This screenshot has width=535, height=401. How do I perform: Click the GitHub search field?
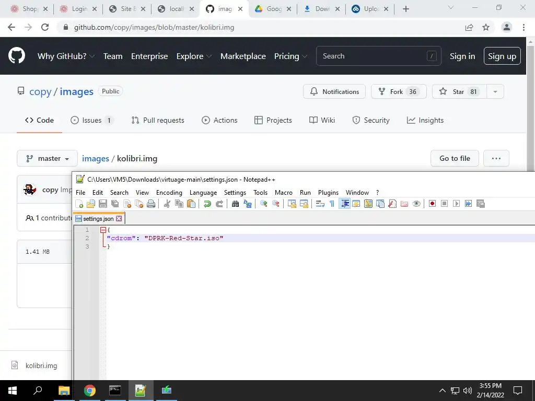(378, 56)
